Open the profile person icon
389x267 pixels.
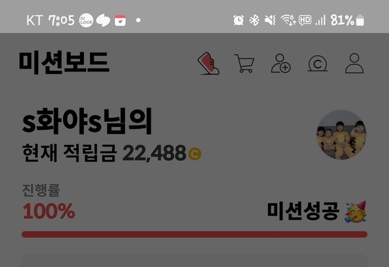point(354,63)
